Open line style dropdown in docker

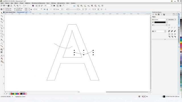(x=167, y=25)
